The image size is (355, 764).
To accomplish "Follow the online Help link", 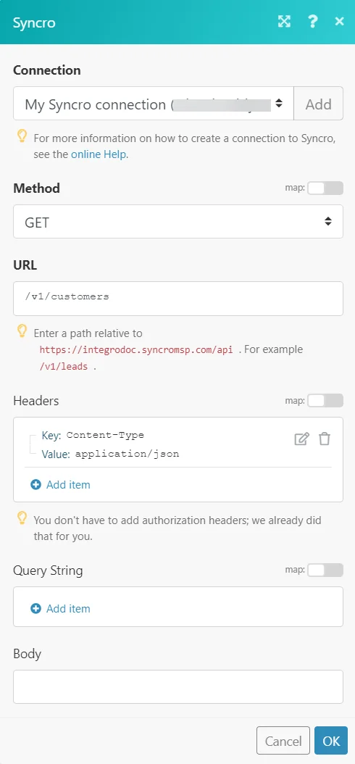I will [99, 155].
